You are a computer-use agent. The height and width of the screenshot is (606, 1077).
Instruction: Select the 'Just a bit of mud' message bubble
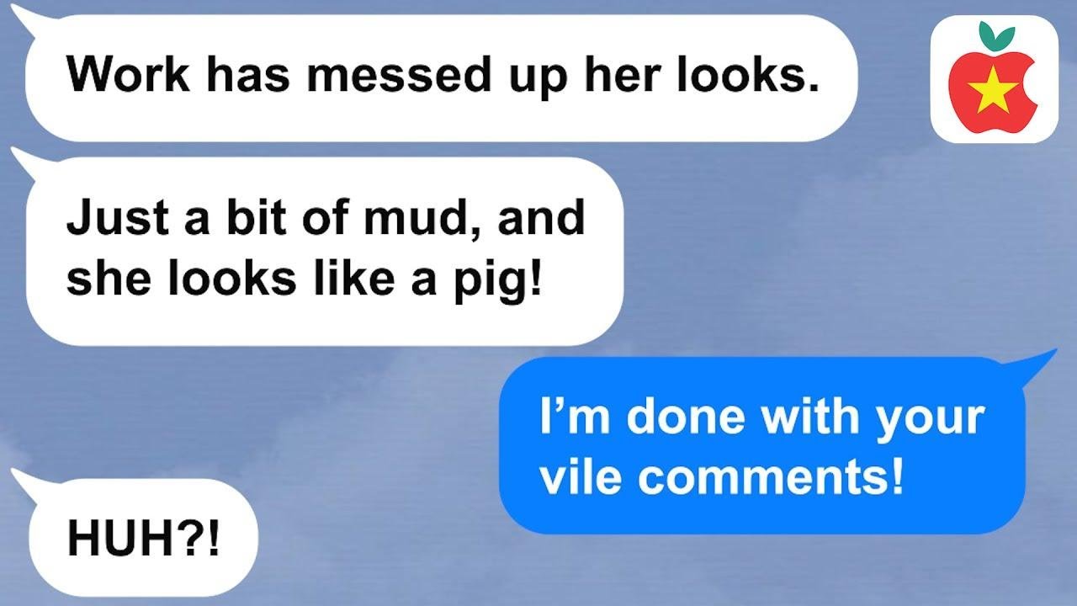coord(325,252)
